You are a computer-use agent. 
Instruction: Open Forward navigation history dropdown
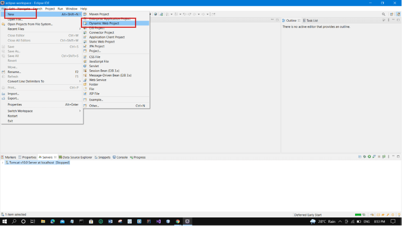(208, 14)
